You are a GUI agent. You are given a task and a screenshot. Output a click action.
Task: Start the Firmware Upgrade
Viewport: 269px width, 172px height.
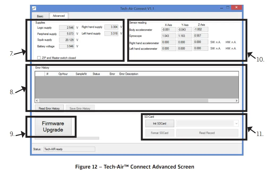tap(53, 127)
